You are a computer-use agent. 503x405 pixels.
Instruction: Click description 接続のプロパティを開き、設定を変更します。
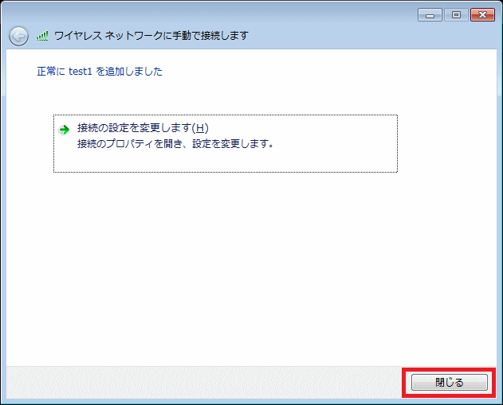[175, 144]
